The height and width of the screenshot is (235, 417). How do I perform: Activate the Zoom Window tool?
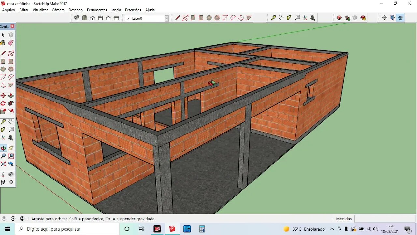[11, 156]
